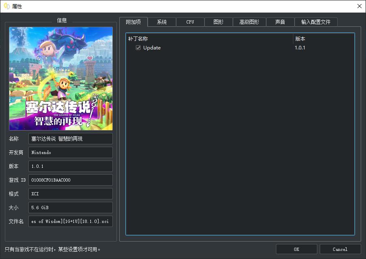Select the Update patch row name
Screen dimensions: 366x259
(152, 48)
